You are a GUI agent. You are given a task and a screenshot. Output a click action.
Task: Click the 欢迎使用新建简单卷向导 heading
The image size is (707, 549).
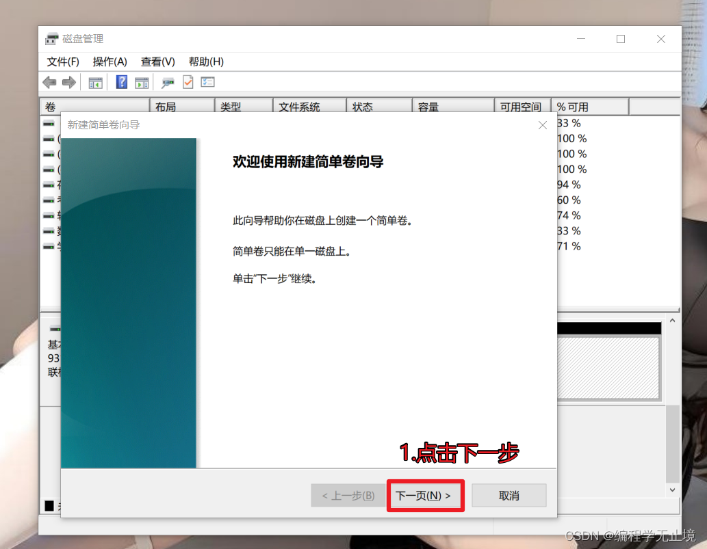[308, 161]
